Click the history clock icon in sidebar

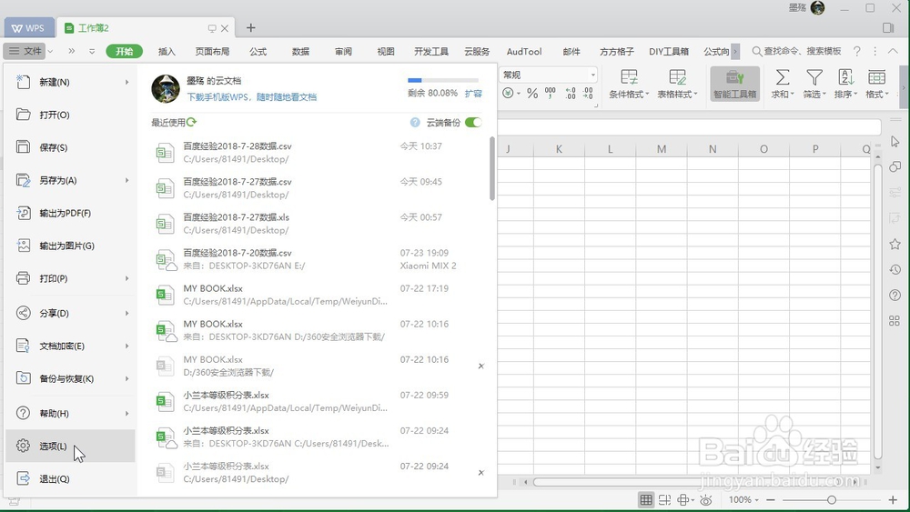(x=895, y=269)
